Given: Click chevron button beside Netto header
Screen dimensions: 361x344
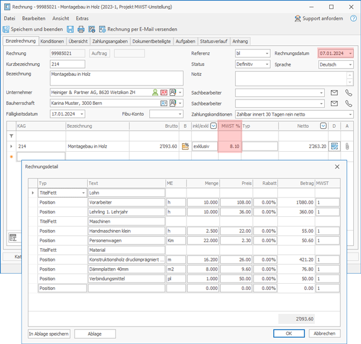Looking at the screenshot, I should point(323,126).
